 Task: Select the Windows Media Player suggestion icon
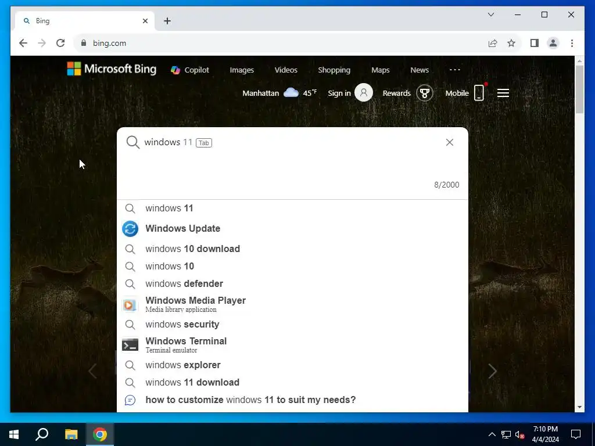(x=130, y=304)
